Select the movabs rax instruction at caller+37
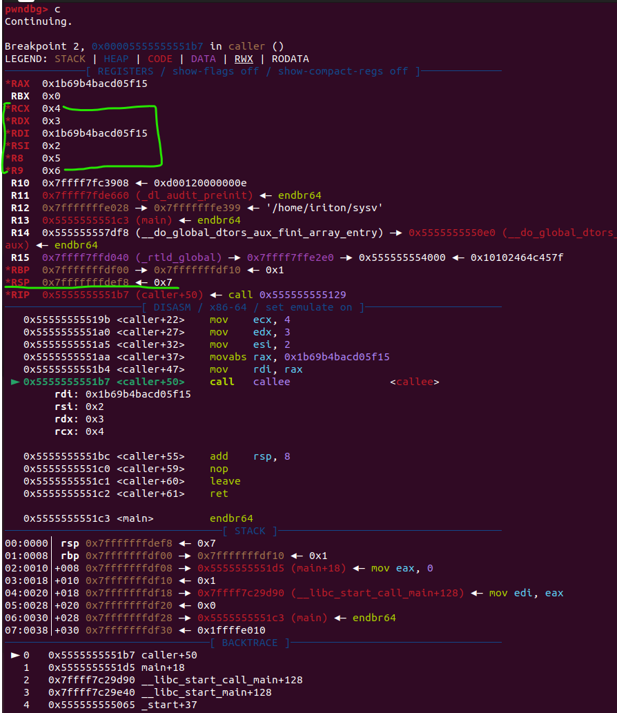This screenshot has width=617, height=713. [x=300, y=357]
